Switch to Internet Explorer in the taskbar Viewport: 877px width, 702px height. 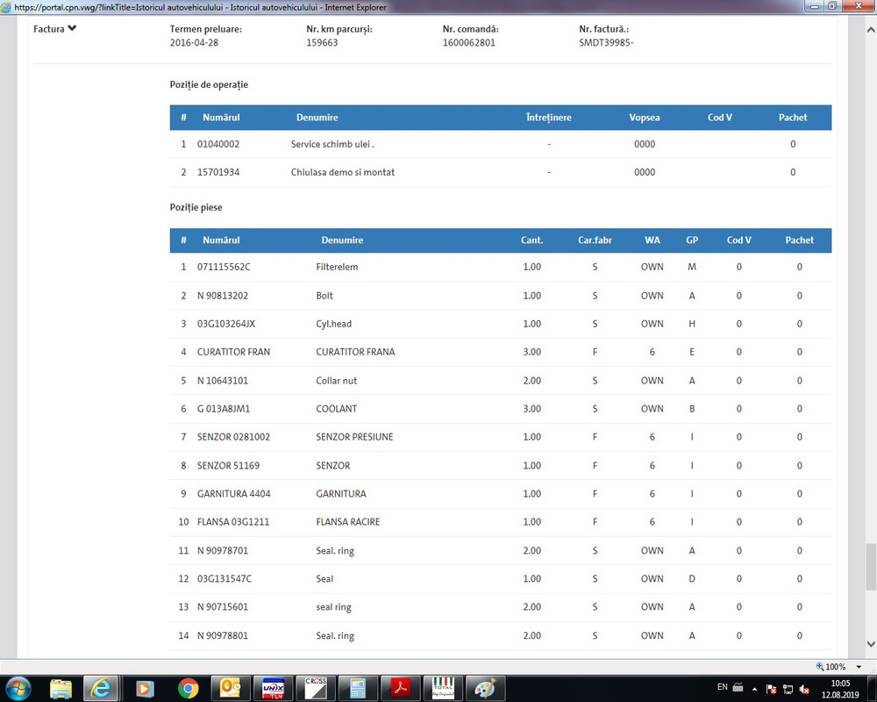click(101, 688)
